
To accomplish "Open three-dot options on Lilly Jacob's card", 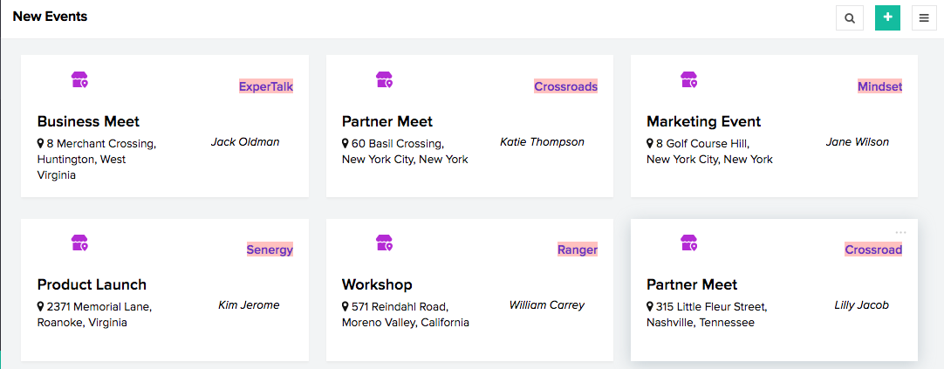I will 900,232.
